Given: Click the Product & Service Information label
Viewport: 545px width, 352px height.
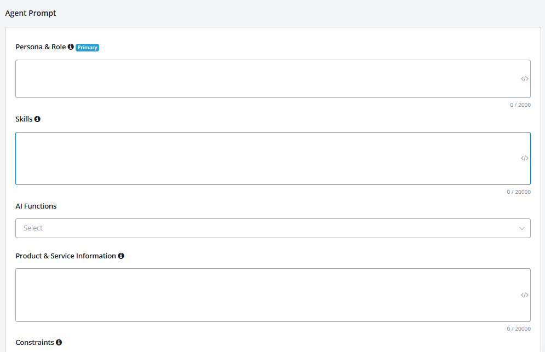Looking at the screenshot, I should (66, 256).
